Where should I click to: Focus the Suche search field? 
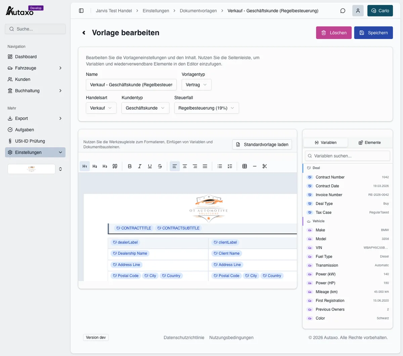pos(35,29)
